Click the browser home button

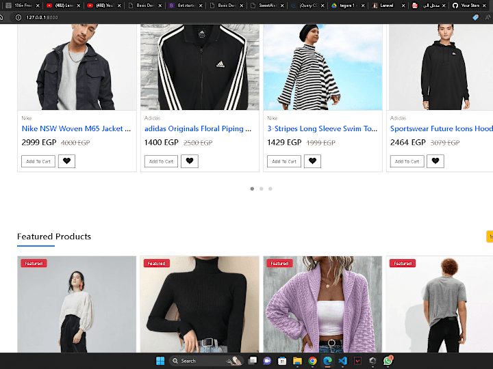pos(1,17)
